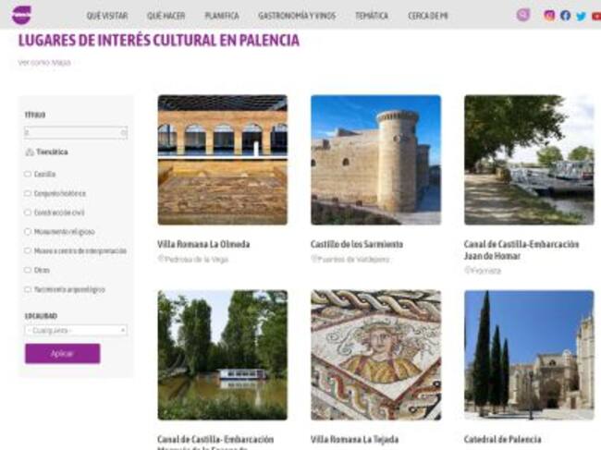Open the Gastronomía y Vinos menu

pyautogui.click(x=297, y=16)
